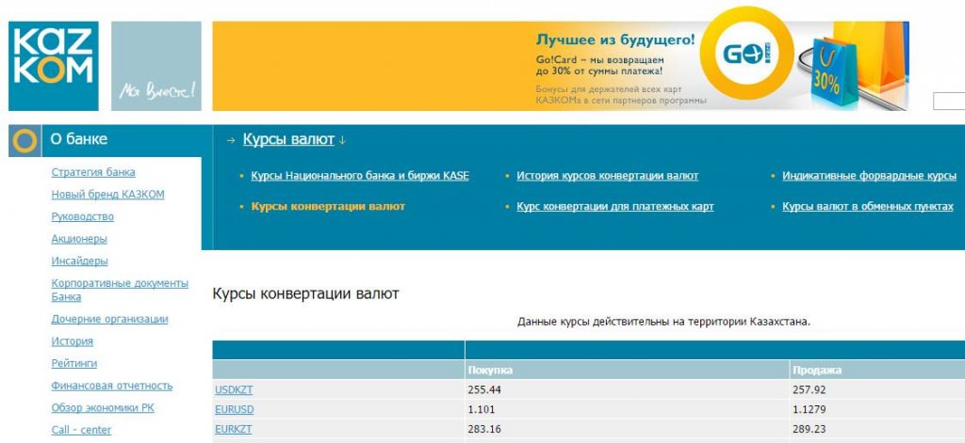Open Индикативные форвардные курсы link

click(869, 176)
